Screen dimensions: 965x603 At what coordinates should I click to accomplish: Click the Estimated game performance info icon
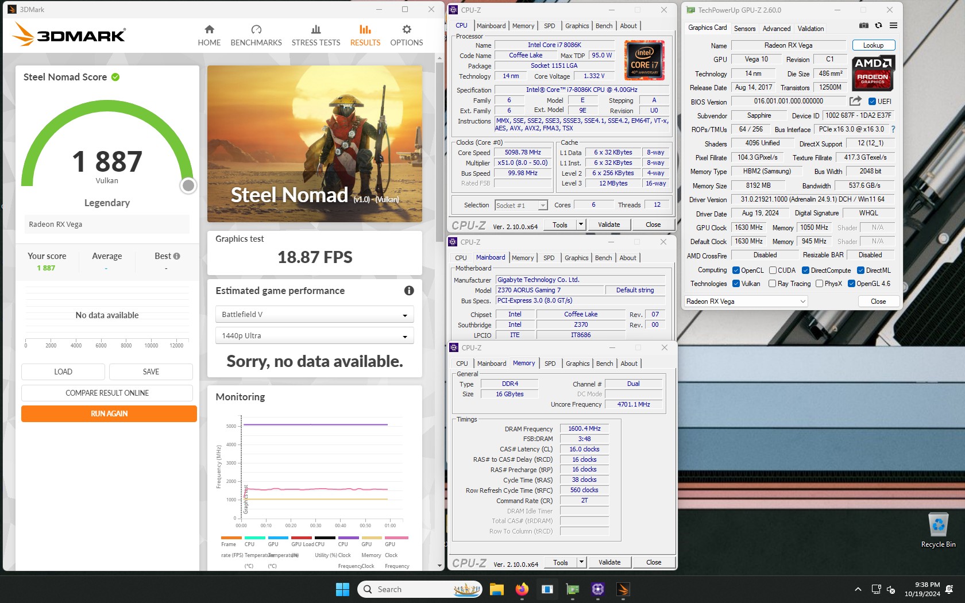(x=409, y=291)
